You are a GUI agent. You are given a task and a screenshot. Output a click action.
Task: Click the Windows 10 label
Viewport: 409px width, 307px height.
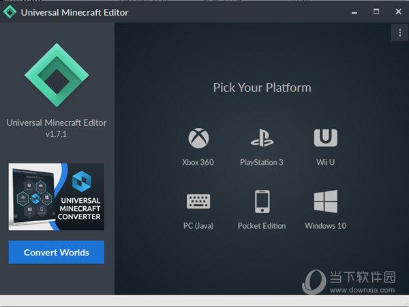(x=326, y=226)
